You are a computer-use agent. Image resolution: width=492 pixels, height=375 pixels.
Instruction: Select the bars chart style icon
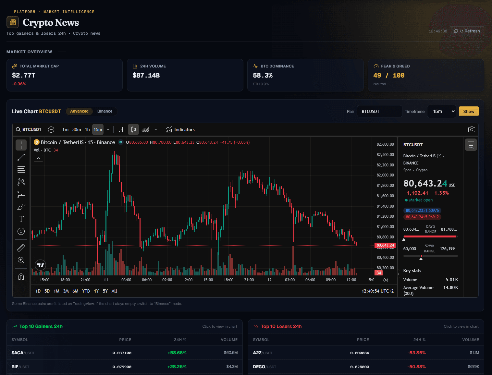coord(121,129)
